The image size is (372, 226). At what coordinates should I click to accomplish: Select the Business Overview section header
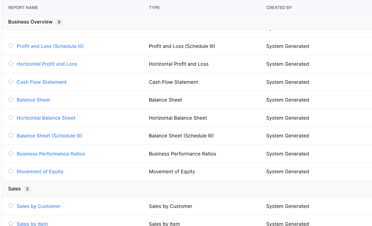(30, 22)
